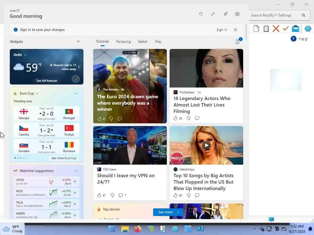Switch to the Watch tab
Image resolution: width=314 pixels, height=235 pixels.
pos(143,42)
